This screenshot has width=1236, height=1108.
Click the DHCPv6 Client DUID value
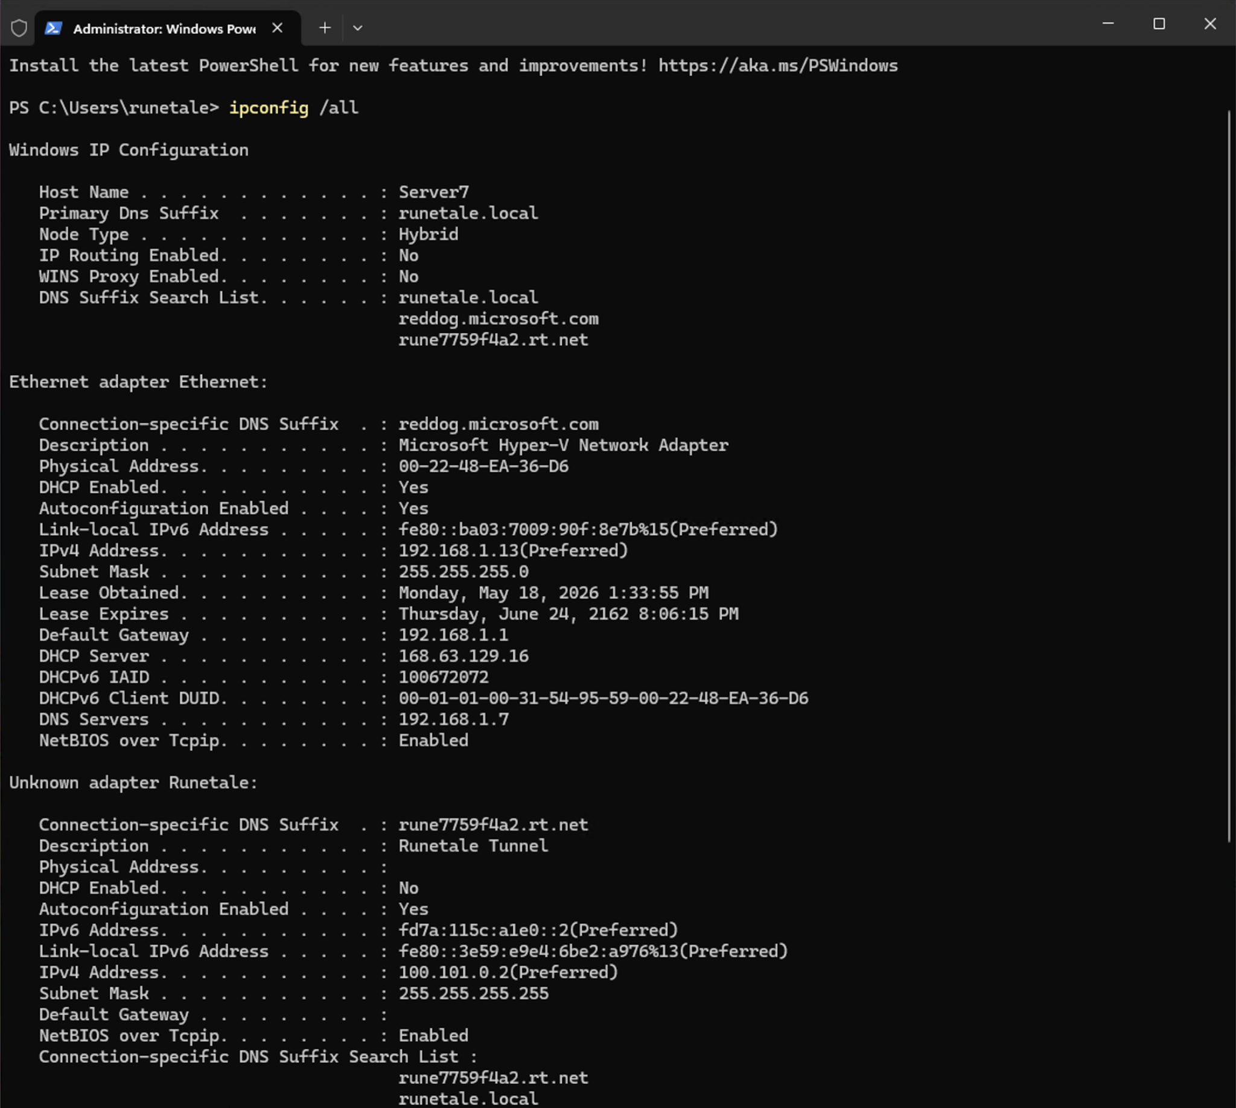(604, 699)
